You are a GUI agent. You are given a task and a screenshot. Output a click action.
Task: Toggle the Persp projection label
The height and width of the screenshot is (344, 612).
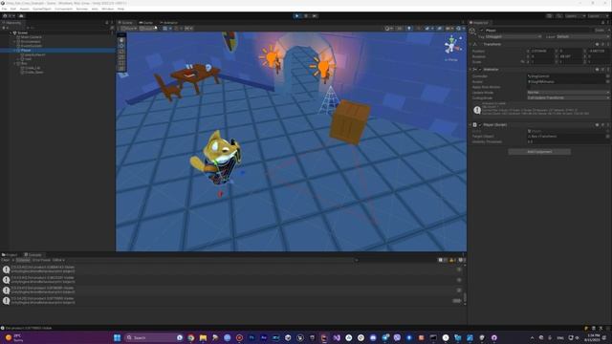click(x=451, y=59)
